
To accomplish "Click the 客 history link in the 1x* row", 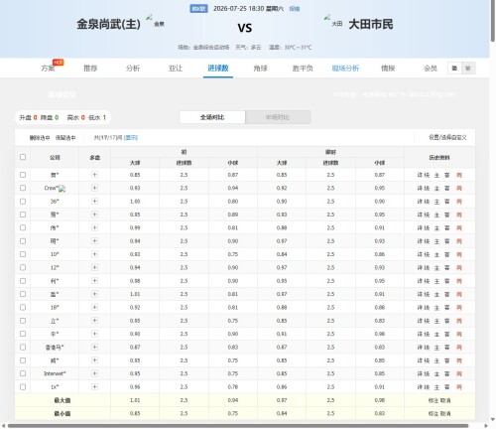I will pyautogui.click(x=447, y=387).
